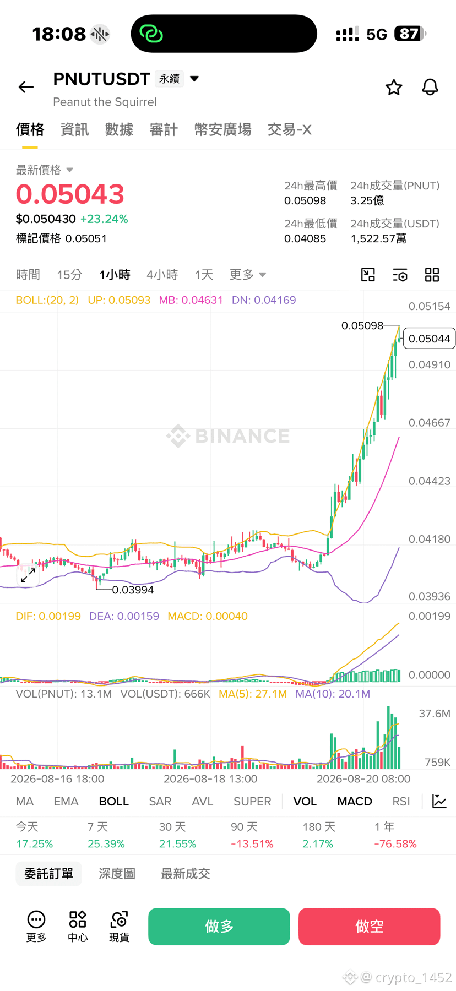Expand the PNUTUSDT pair selector arrow
456x991 pixels.
(x=194, y=79)
